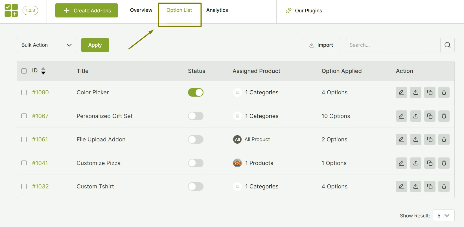Open the Bulk Action dropdown

point(47,45)
